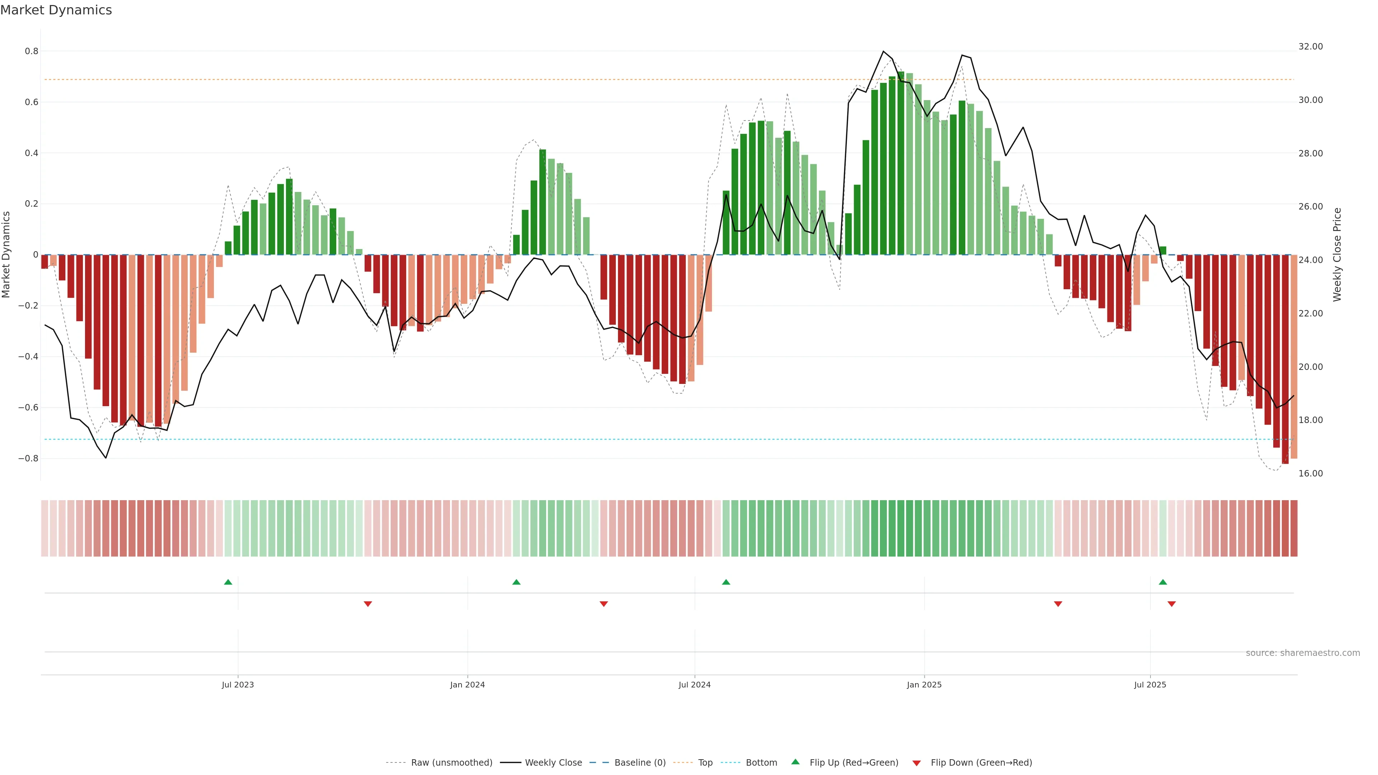Click the Jan 2025 x-axis label

924,685
